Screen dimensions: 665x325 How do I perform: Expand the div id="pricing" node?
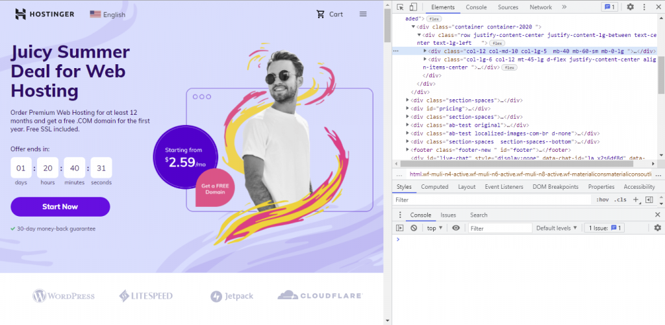408,108
